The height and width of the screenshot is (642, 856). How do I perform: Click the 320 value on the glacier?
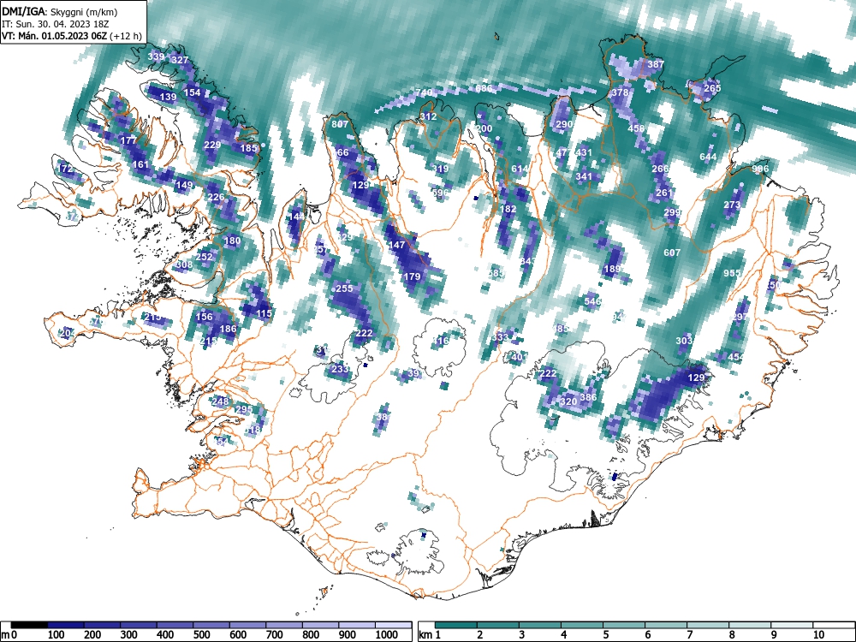(x=568, y=401)
